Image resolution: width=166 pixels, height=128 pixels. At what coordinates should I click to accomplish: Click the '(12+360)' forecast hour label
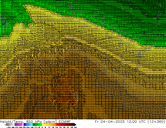click(156, 122)
